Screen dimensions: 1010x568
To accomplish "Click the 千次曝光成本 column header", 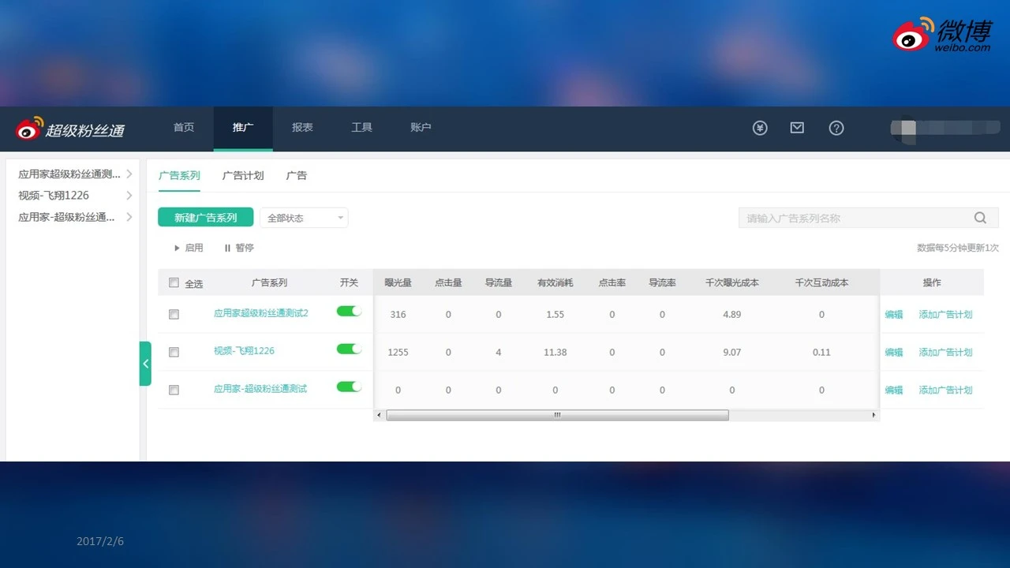I will click(732, 282).
